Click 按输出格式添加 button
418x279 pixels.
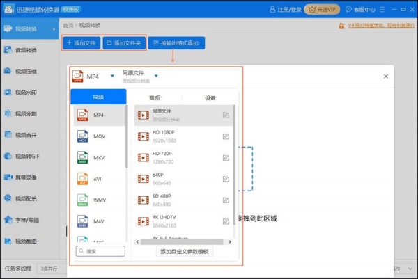[x=176, y=43]
